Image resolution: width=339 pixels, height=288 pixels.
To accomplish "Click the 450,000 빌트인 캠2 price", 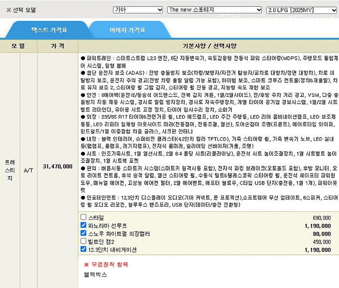I will coord(322,242).
